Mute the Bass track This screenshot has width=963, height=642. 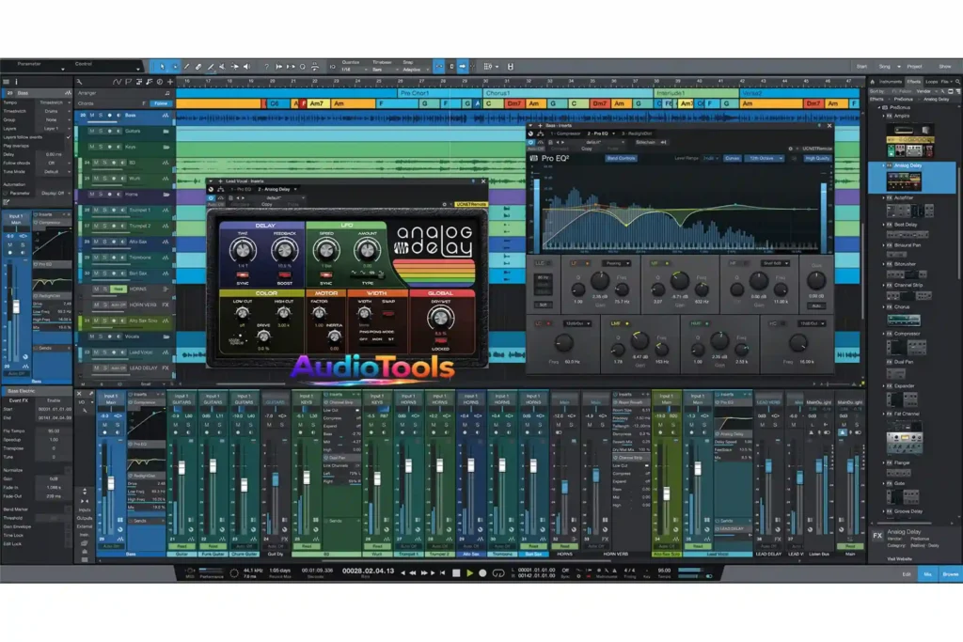(91, 116)
